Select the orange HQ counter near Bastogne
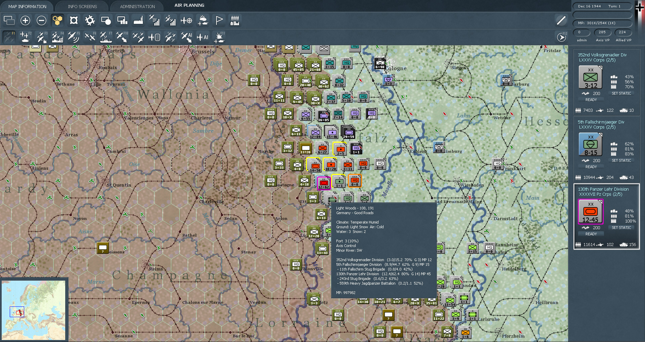Image resolution: width=645 pixels, height=342 pixels. [x=355, y=181]
